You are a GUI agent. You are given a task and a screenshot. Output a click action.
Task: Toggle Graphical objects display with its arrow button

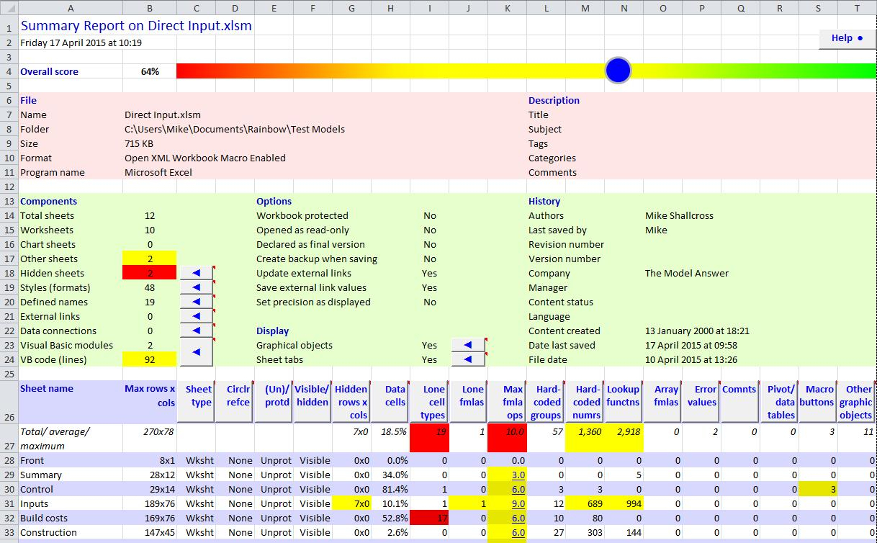tap(469, 345)
